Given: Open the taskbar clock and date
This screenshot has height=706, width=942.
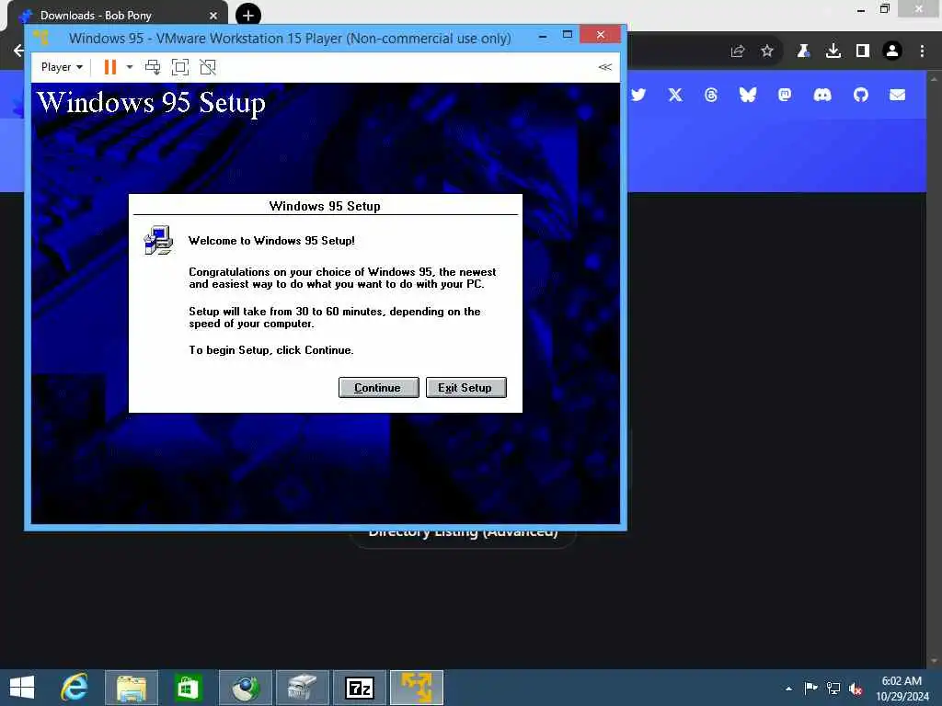Looking at the screenshot, I should point(902,689).
